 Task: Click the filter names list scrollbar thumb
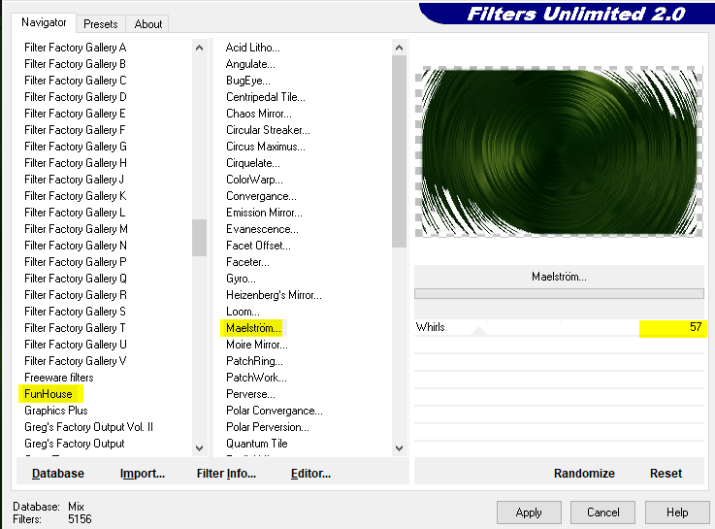click(x=399, y=151)
